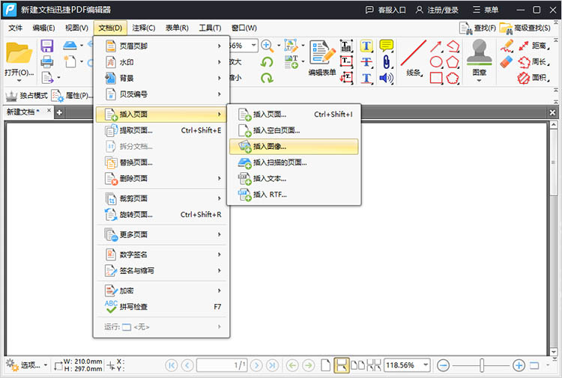The width and height of the screenshot is (562, 378).
Task: Go to first page button
Action: click(172, 365)
